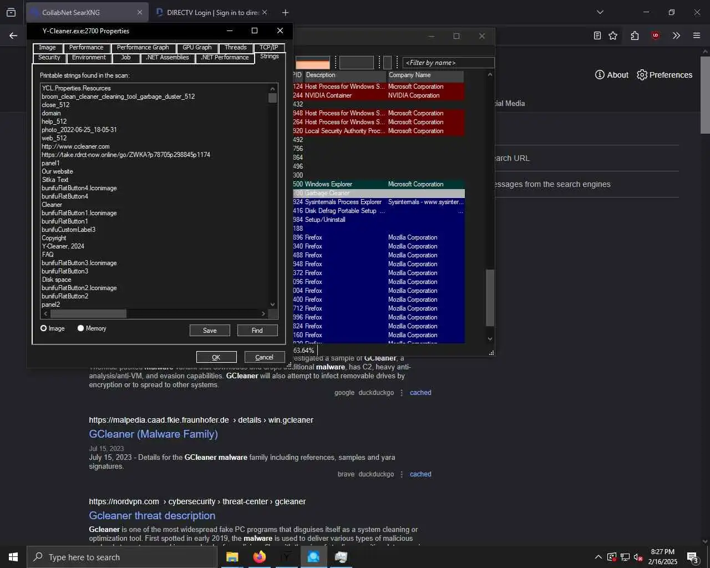Click the Filter by name field
Screen dimensions: 710x568
pos(448,63)
